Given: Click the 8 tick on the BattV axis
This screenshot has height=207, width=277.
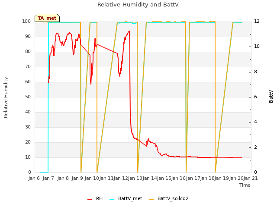Looking at the screenshot, I should [255, 72].
